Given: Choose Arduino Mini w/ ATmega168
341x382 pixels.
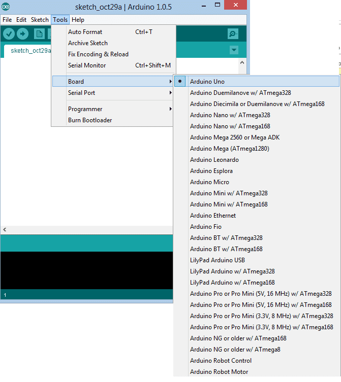Looking at the screenshot, I should (x=256, y=204).
